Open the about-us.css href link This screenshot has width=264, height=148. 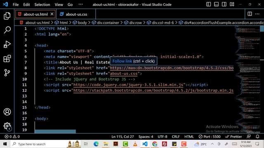click(124, 74)
